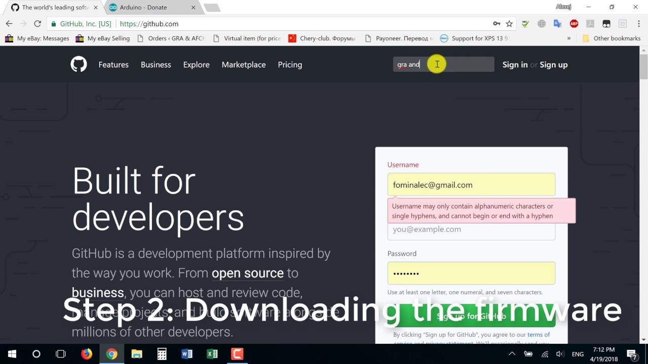Follow the open source link
The height and width of the screenshot is (364, 648).
[248, 273]
